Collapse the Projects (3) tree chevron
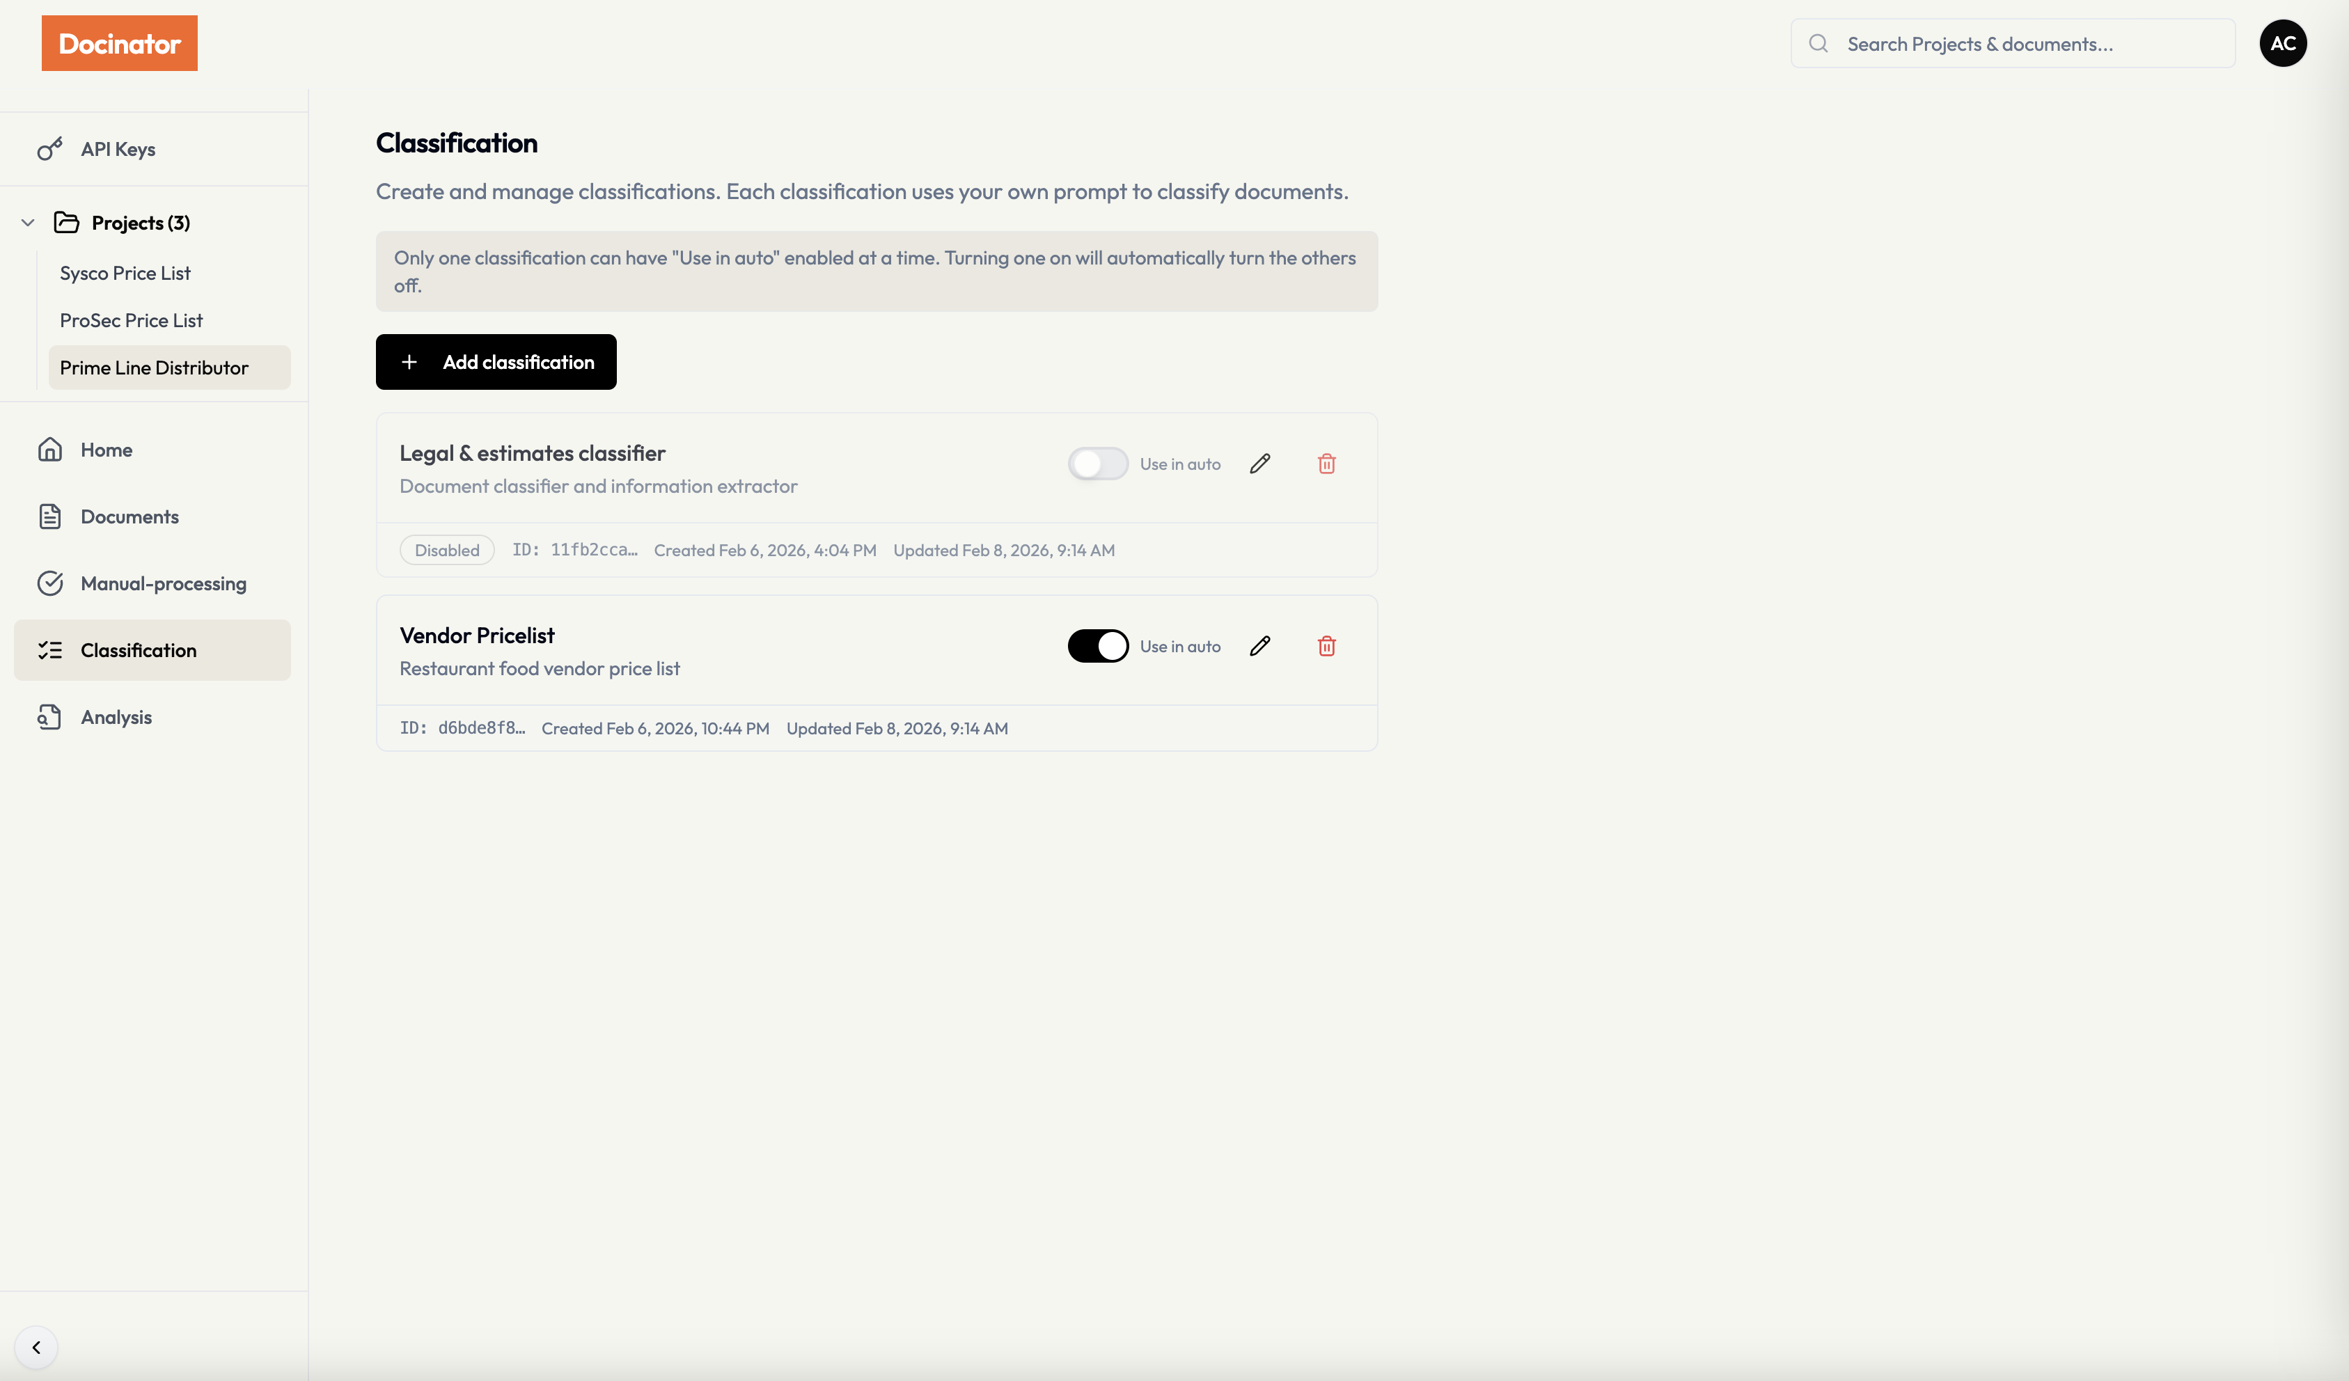The width and height of the screenshot is (2349, 1381). tap(28, 223)
